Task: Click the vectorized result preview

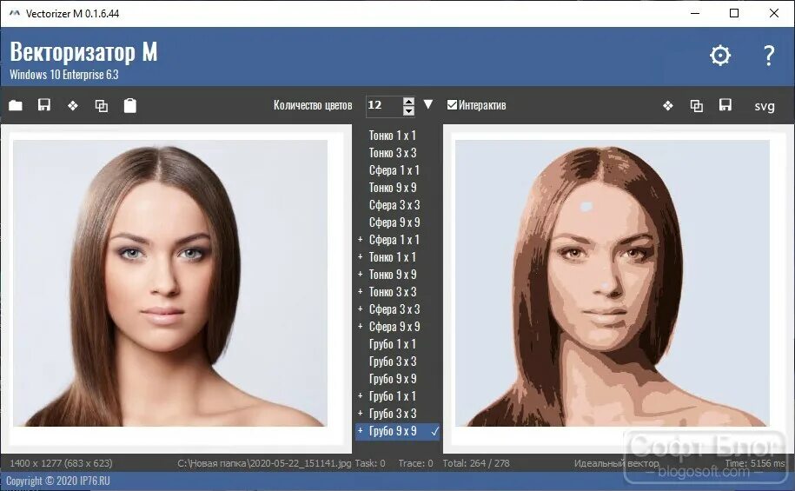Action: pos(612,283)
